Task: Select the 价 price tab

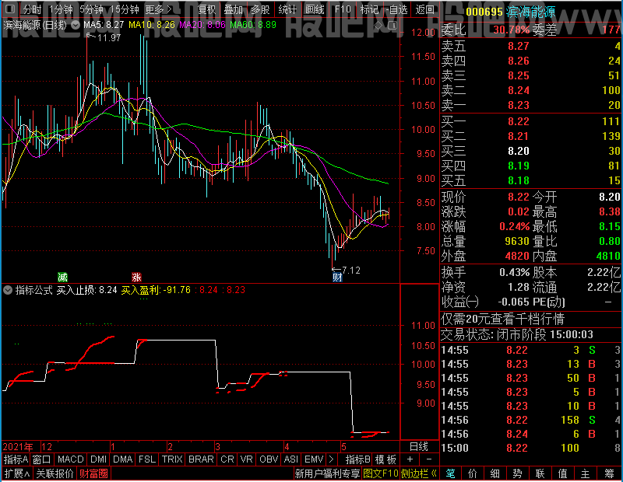Action: pos(473,473)
